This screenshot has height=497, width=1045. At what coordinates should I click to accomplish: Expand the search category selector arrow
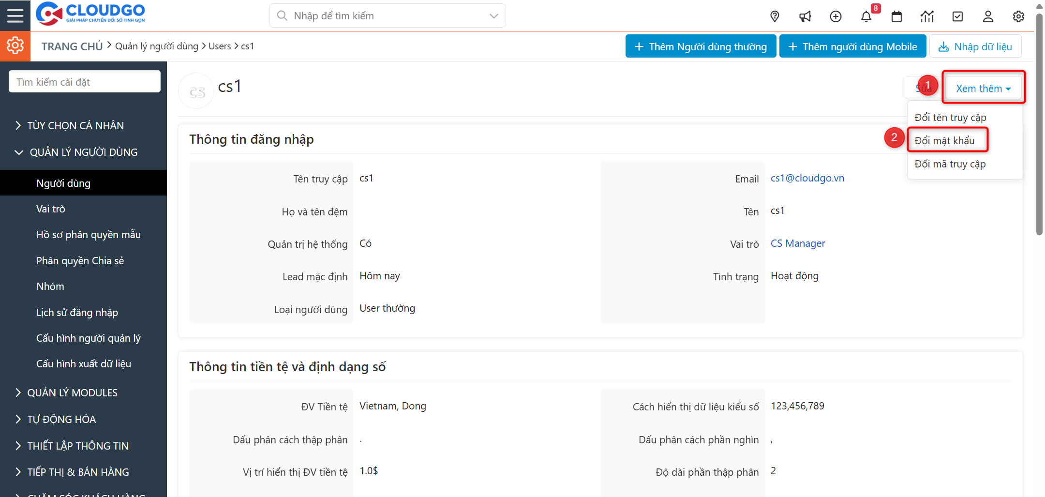493,15
